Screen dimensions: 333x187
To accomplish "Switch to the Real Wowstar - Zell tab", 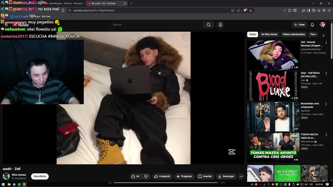I will [65, 3].
